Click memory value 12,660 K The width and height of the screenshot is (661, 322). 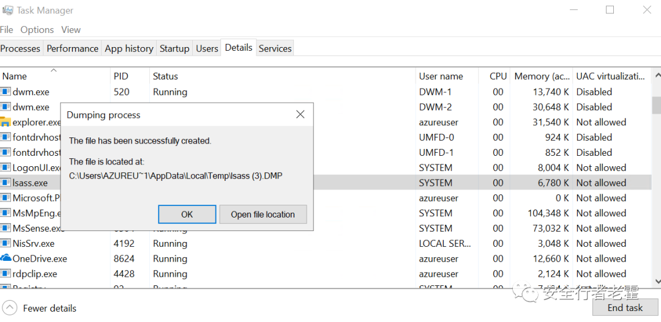[551, 258]
